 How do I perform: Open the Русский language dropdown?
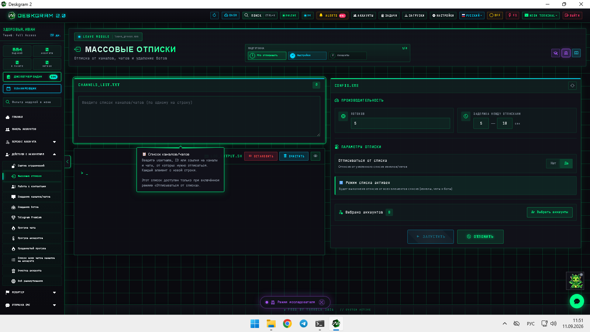[x=472, y=16]
